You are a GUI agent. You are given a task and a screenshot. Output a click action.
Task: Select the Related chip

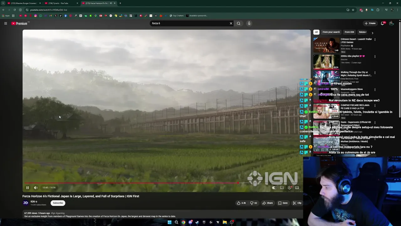362,32
